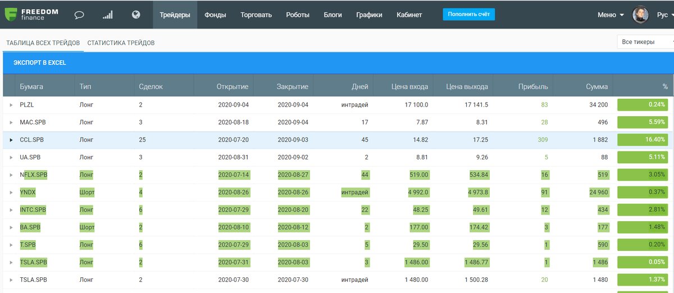This screenshot has height=293, width=674.
Task: Click the 16.40% green bar
Action: [x=643, y=140]
